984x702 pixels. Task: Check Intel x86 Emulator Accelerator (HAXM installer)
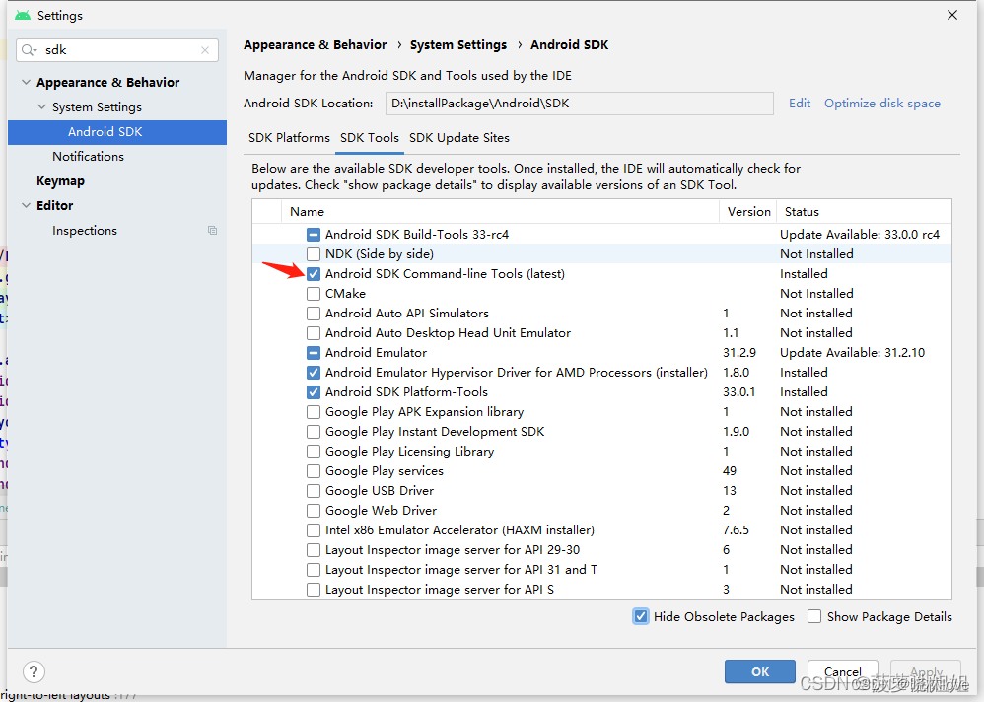[314, 530]
